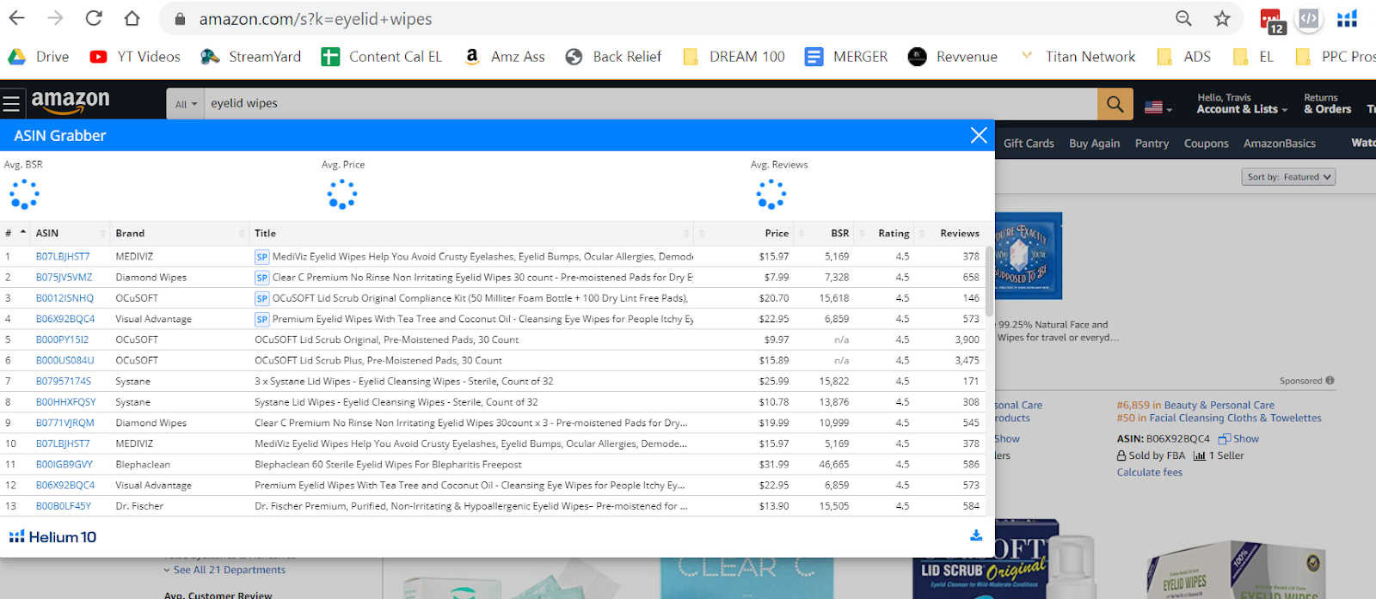Open Facial Cleansing Cloths & Towelettes category link
Image resolution: width=1376 pixels, height=599 pixels.
click(1235, 419)
